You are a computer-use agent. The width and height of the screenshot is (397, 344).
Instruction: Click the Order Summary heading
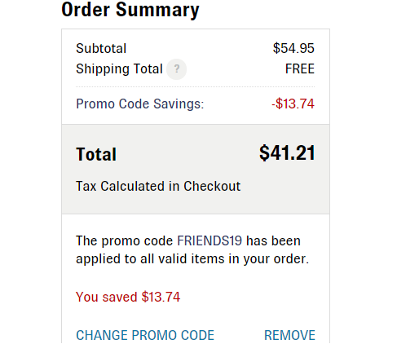click(x=130, y=10)
